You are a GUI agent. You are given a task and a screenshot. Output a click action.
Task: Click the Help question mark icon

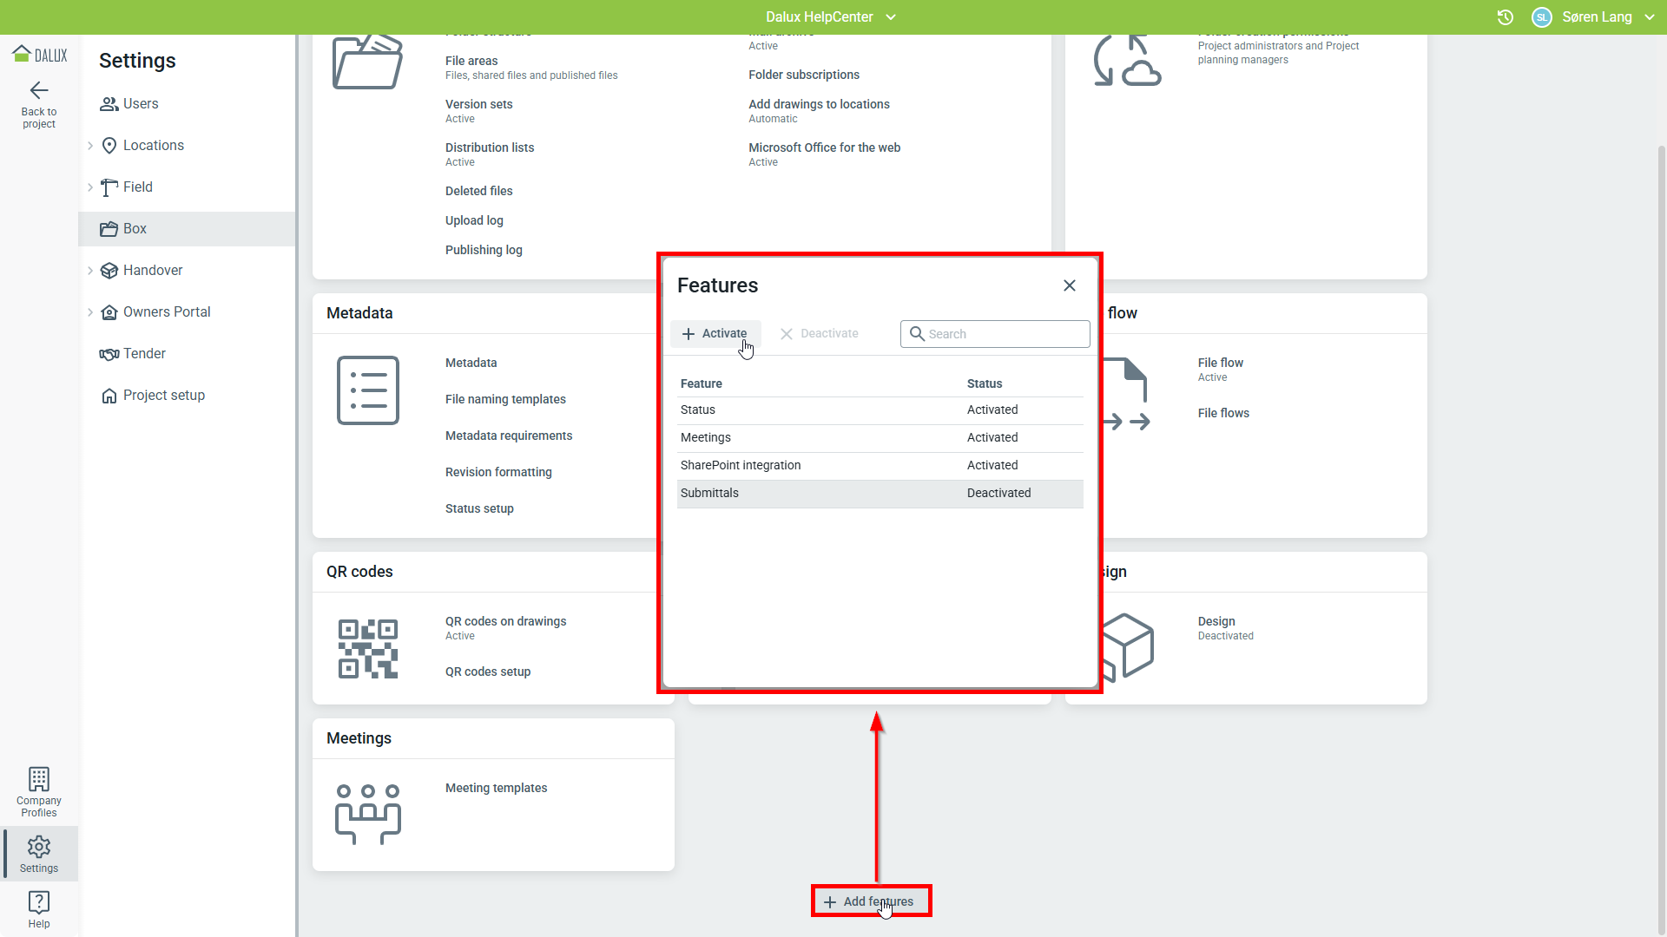pyautogui.click(x=39, y=902)
